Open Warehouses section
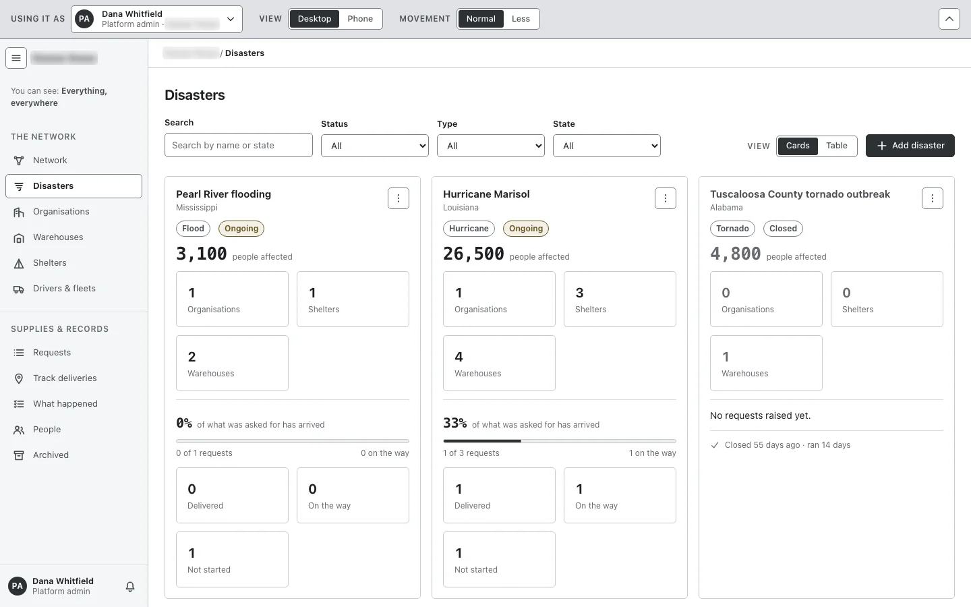The image size is (971, 607). (73, 237)
